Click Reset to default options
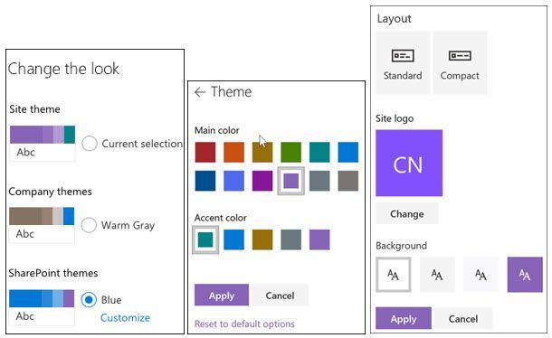This screenshot has height=338, width=552. tap(244, 324)
